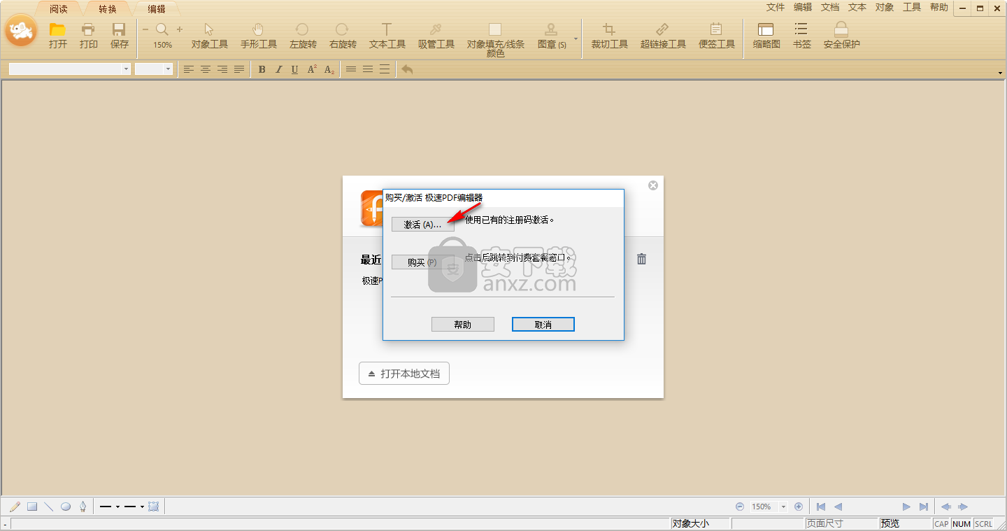The width and height of the screenshot is (1007, 531).
Task: Click the undo arrow in the format bar
Action: (407, 69)
